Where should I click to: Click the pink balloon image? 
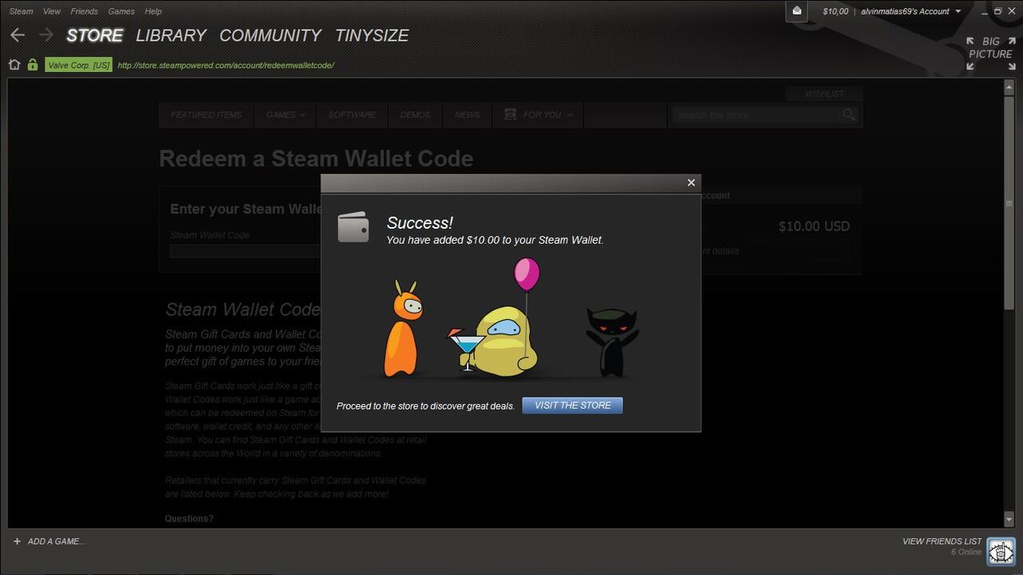pos(527,275)
